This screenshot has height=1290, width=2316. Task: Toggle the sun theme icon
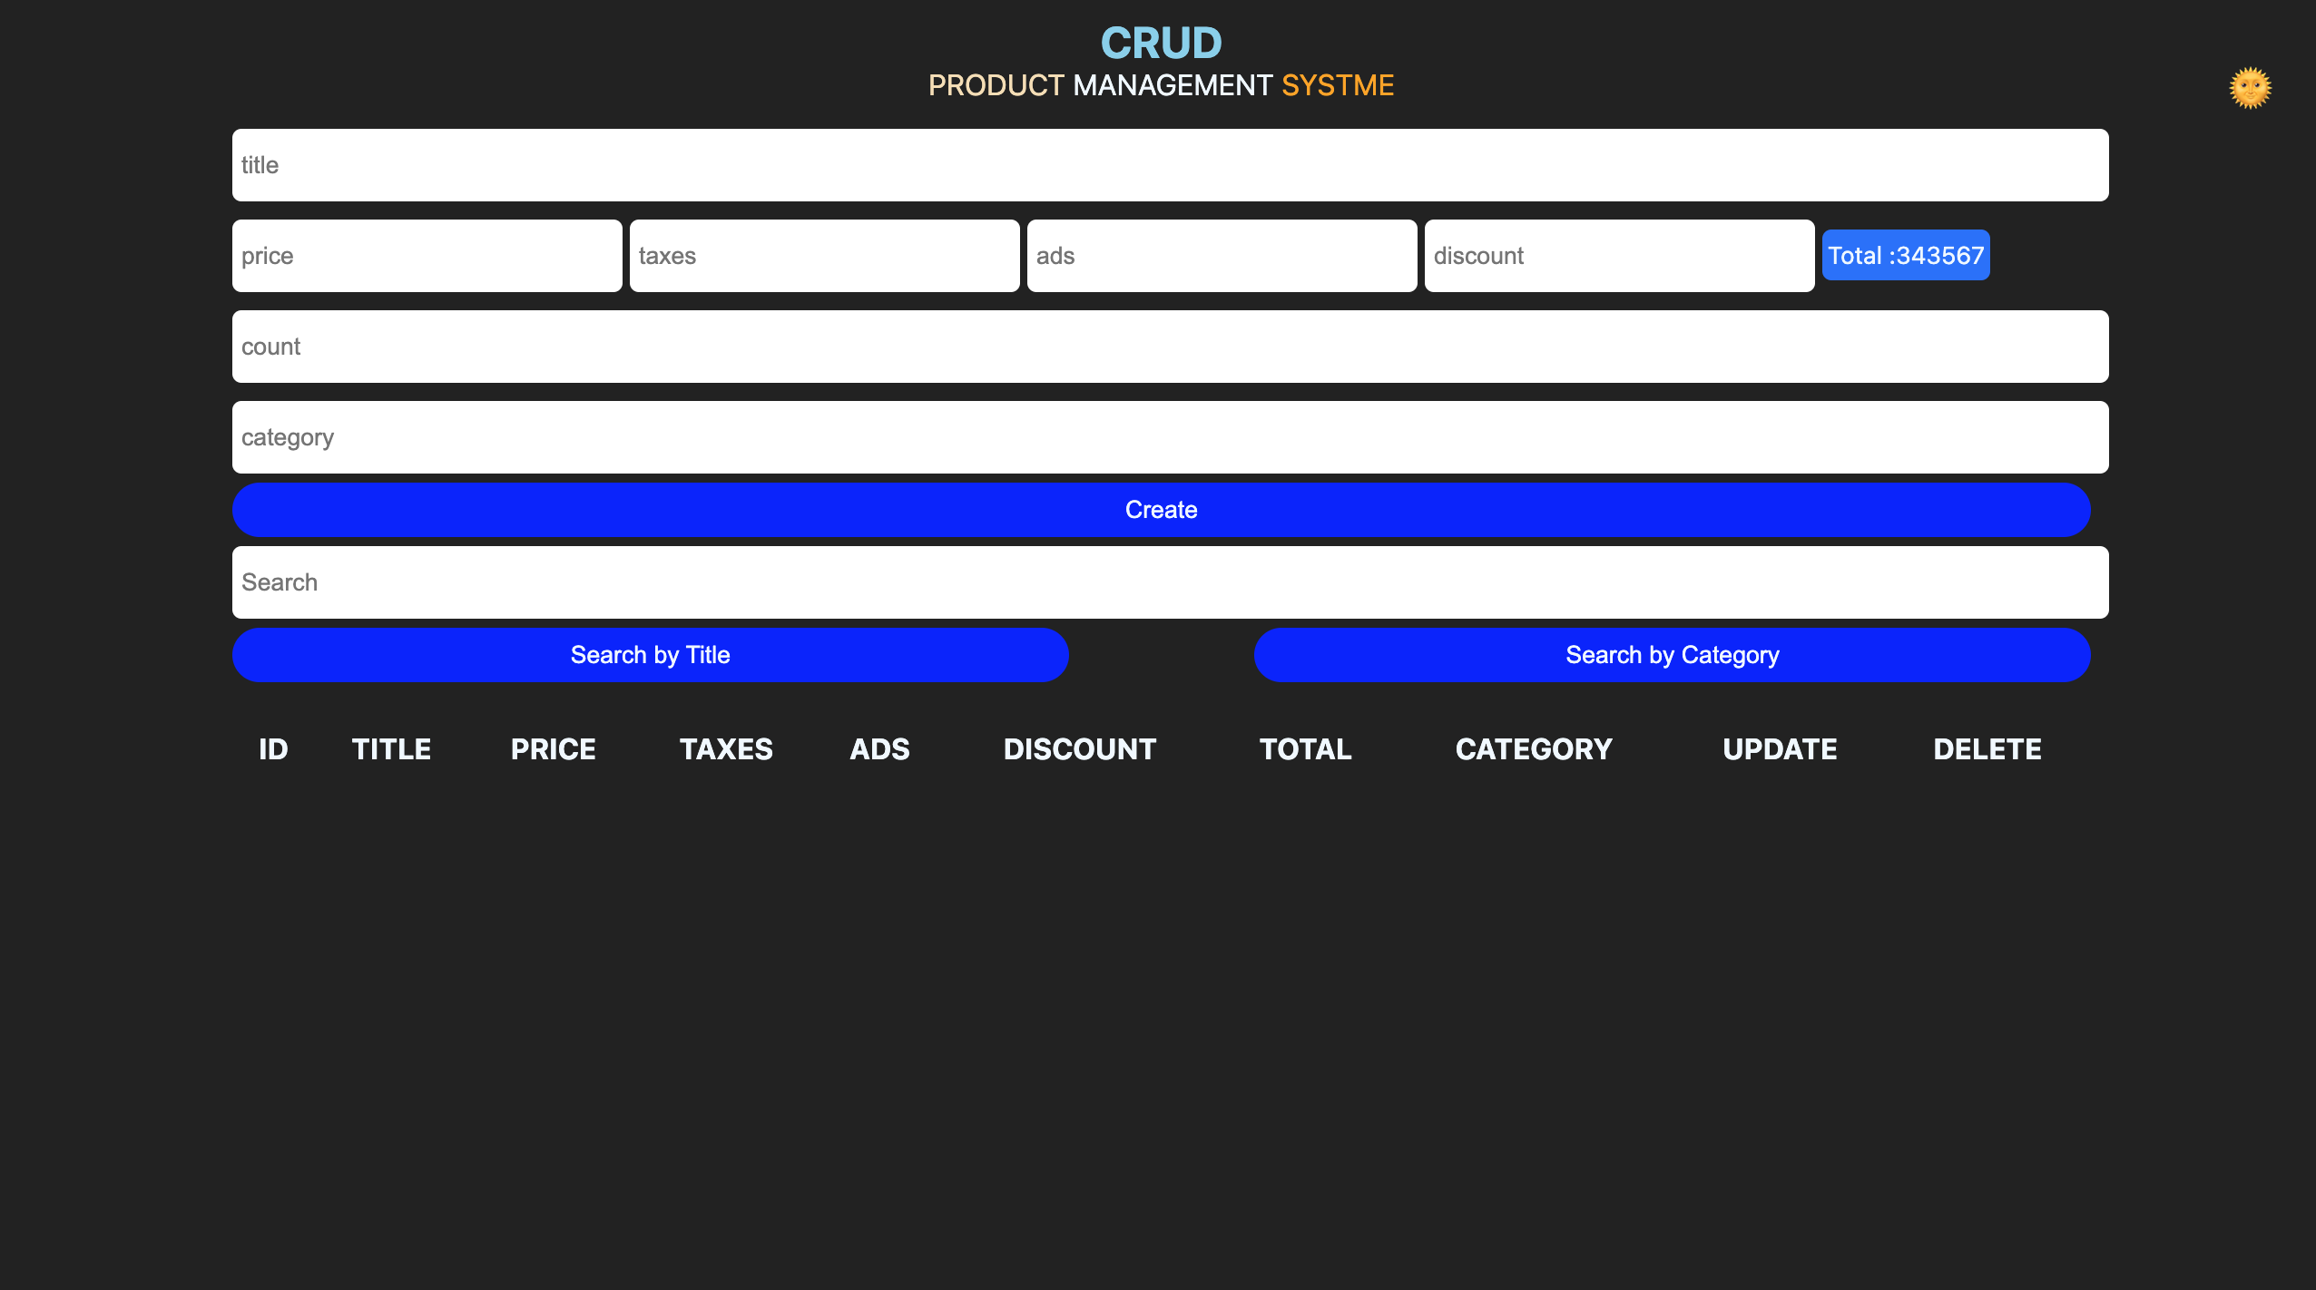click(x=2250, y=88)
